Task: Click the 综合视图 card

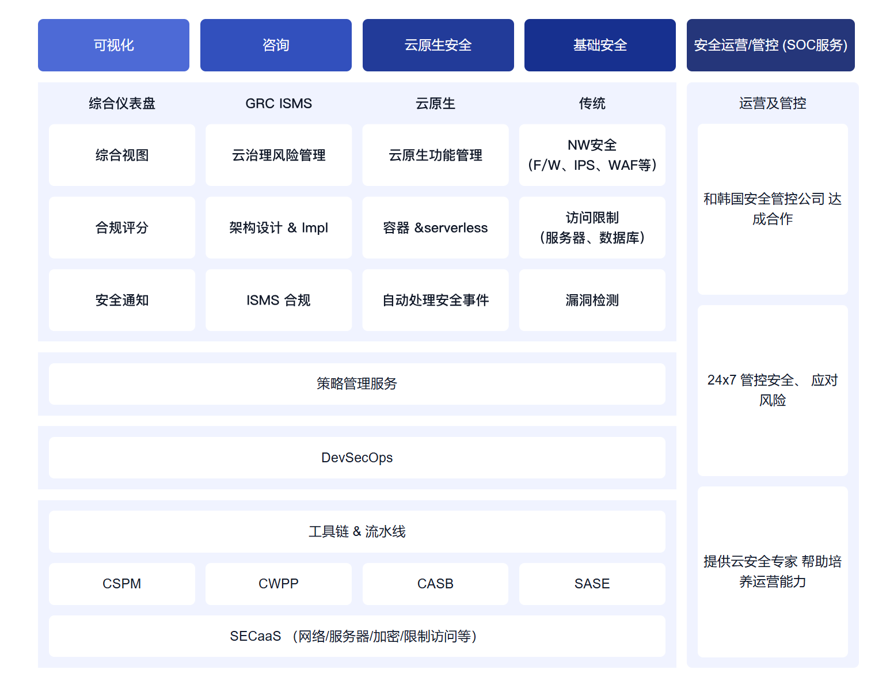Action: click(x=122, y=155)
